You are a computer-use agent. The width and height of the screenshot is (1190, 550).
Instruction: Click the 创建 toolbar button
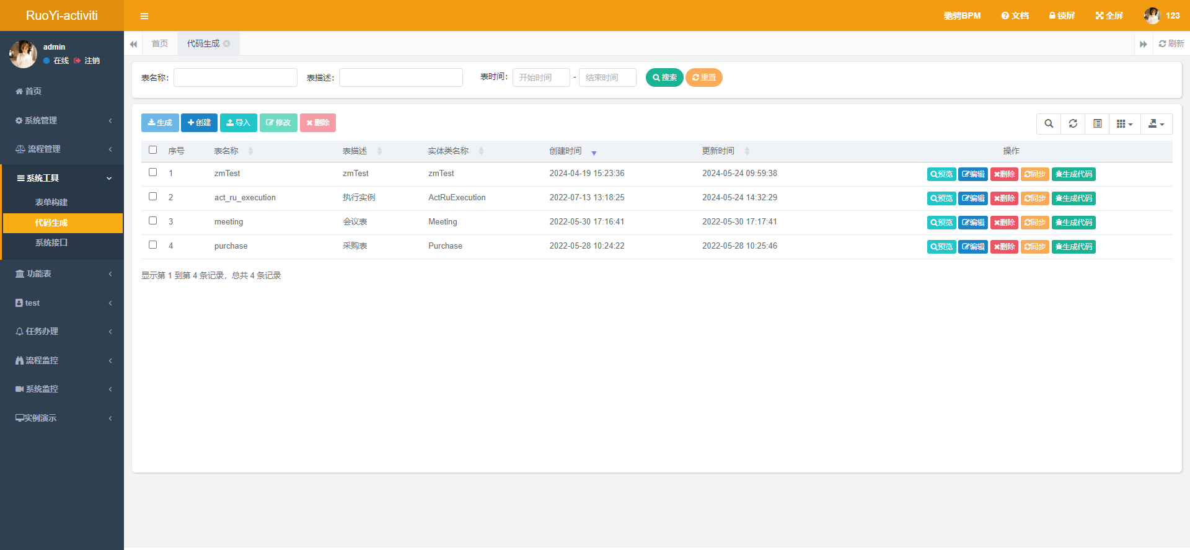coord(199,123)
